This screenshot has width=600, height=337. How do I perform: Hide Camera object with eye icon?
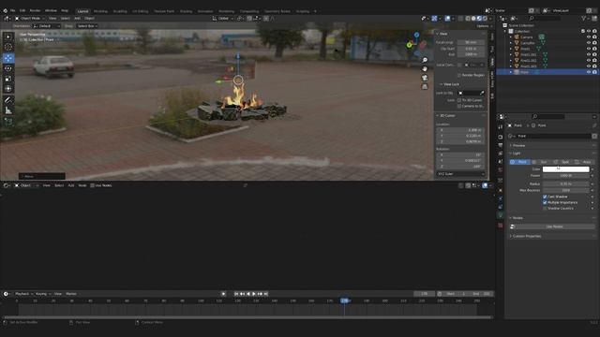click(589, 37)
